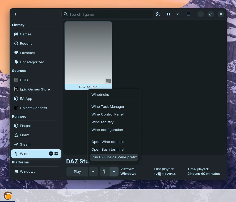This screenshot has height=202, width=236.
Task: Select EA App source
Action: (x=36, y=98)
